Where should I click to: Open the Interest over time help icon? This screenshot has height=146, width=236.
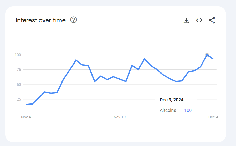point(74,20)
